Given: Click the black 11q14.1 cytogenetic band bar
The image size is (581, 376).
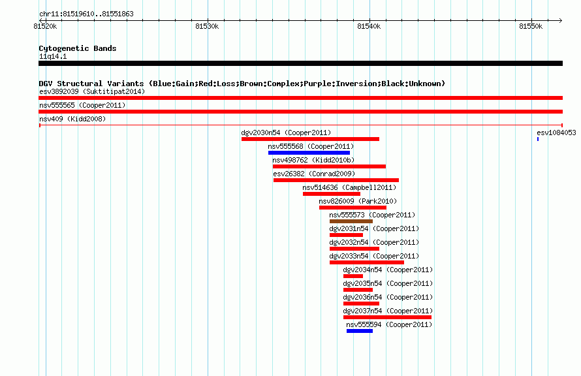Looking at the screenshot, I should coord(300,63).
